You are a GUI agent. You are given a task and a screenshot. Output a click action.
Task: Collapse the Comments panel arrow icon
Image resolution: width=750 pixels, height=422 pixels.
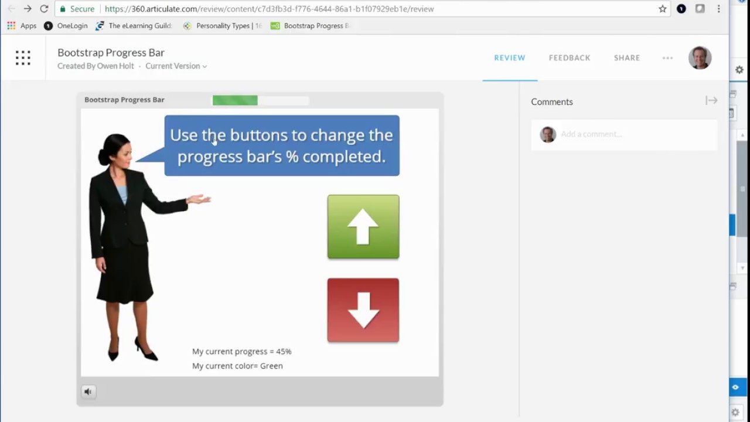coord(711,101)
